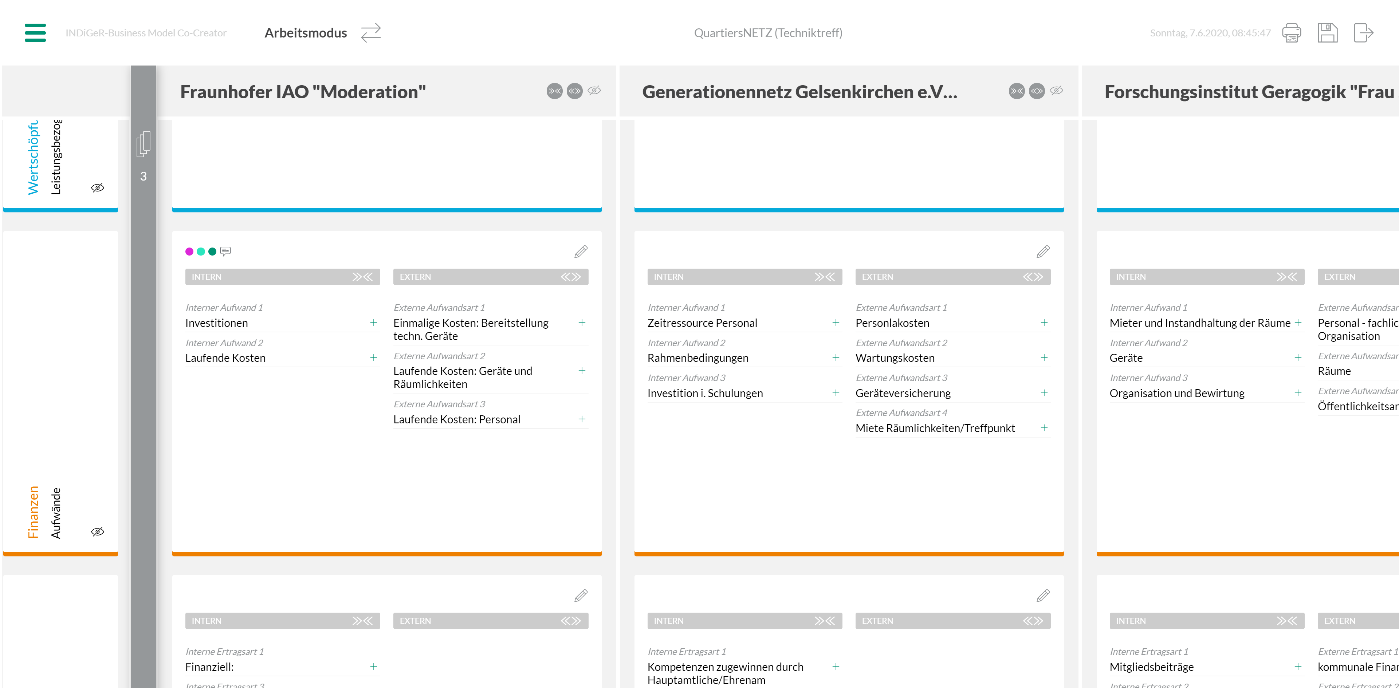Expand EXTERN section in Generationennetz Aufwände card
1399x688 pixels.
coord(1033,277)
